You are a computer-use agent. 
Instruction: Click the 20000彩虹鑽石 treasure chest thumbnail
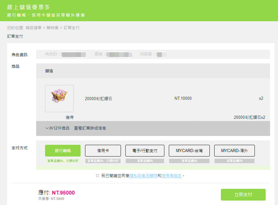pyautogui.click(x=59, y=98)
